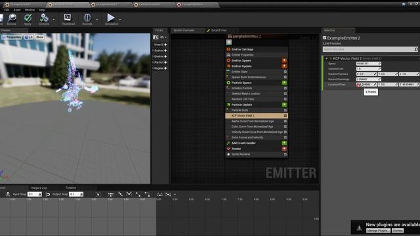Toggle the ExampleEmitter2 enabled checkbox
This screenshot has height=236, width=420.
click(324, 38)
